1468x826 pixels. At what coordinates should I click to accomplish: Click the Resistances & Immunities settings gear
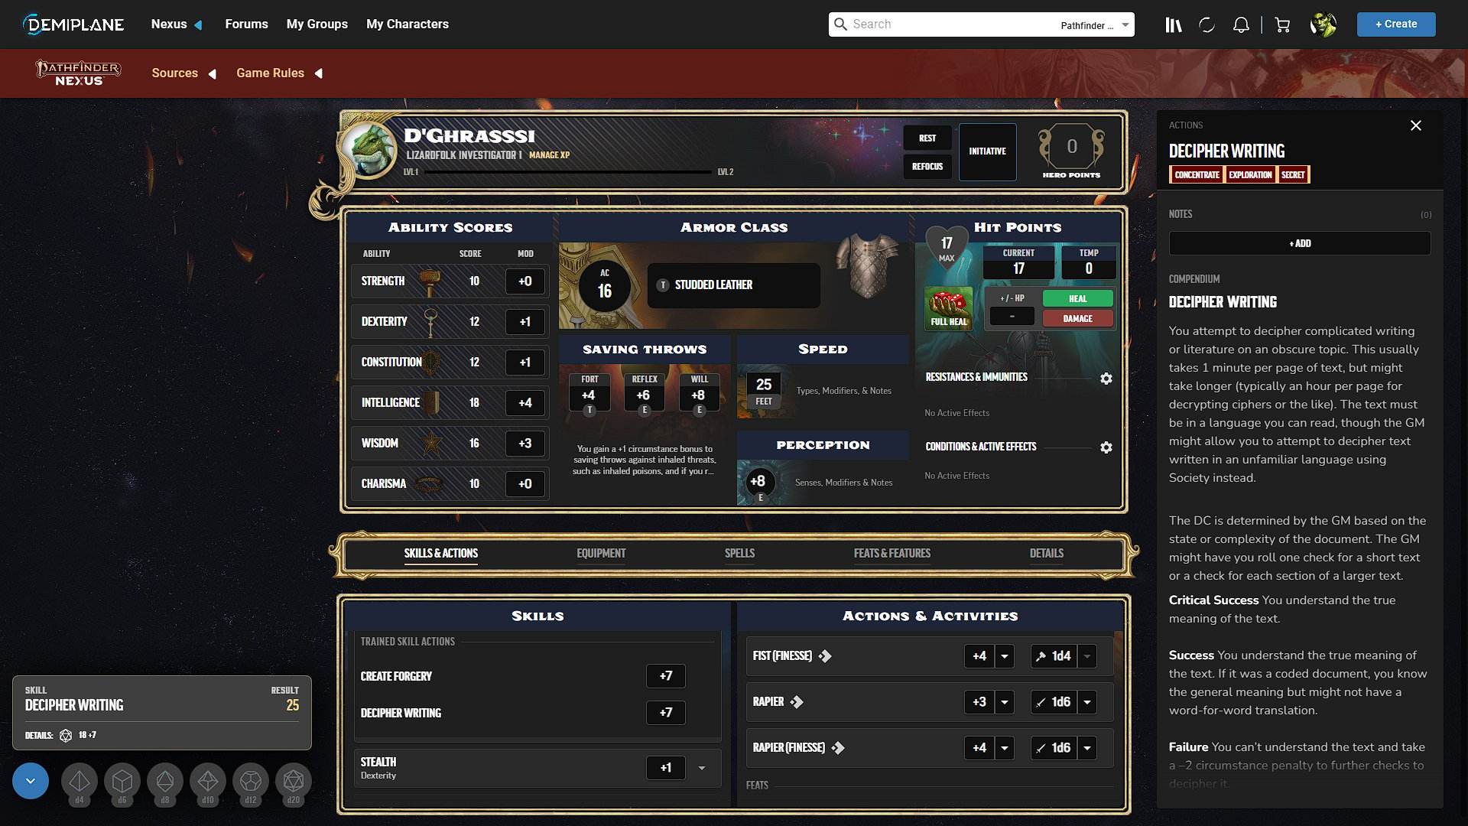1106,379
